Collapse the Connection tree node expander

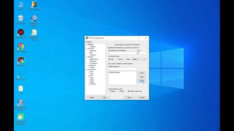click(87, 70)
